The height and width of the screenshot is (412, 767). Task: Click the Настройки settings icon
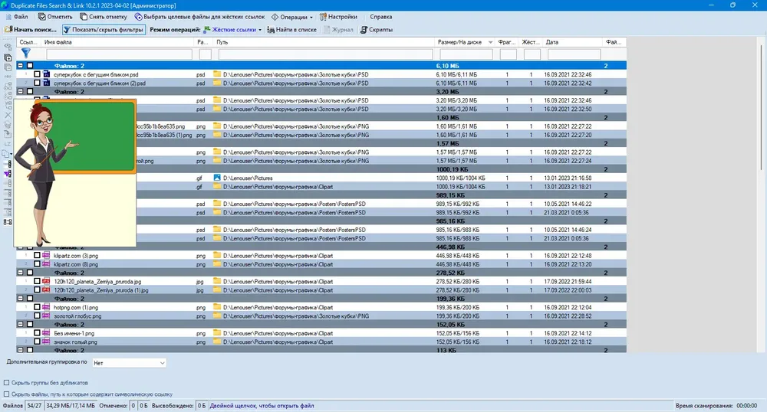coord(323,17)
